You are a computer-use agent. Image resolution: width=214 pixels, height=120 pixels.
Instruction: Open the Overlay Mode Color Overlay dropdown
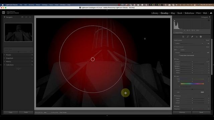63,113
